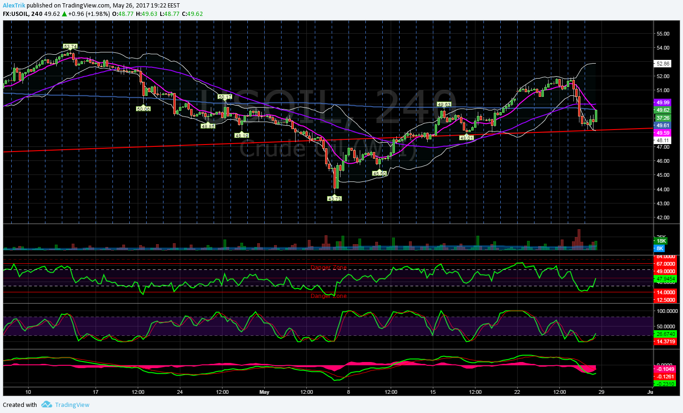The height and width of the screenshot is (413, 683).
Task: Select the 48.86 low price marker
Action: (208, 126)
